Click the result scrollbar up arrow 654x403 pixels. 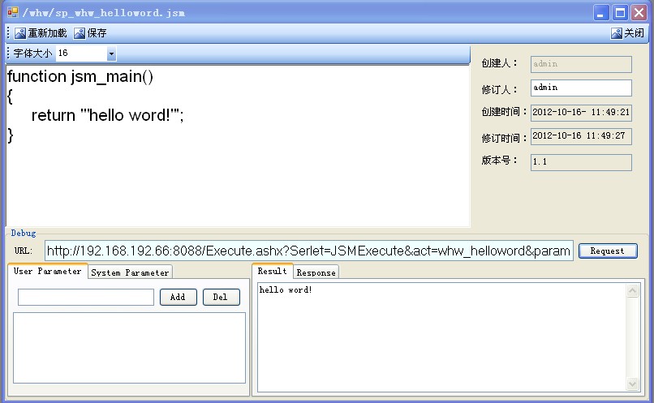632,290
